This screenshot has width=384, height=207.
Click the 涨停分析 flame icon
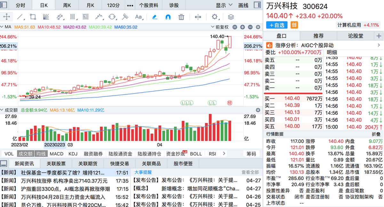(x=269, y=46)
